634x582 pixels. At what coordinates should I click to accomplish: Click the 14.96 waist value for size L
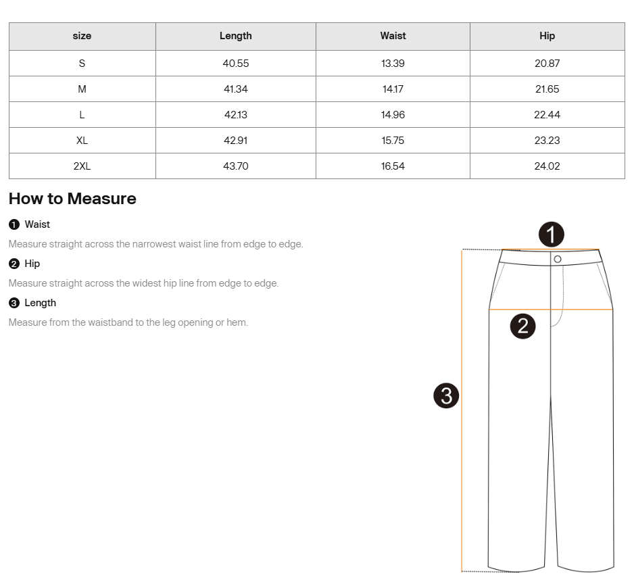[x=393, y=115]
